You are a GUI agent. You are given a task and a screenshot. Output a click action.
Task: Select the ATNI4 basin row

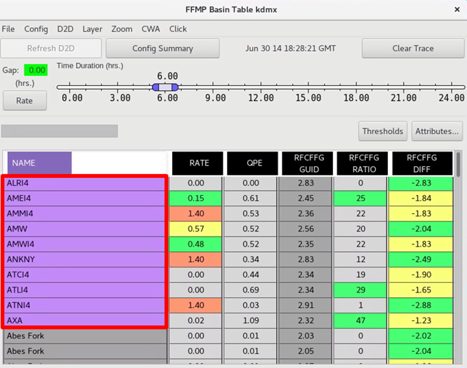pyautogui.click(x=85, y=305)
